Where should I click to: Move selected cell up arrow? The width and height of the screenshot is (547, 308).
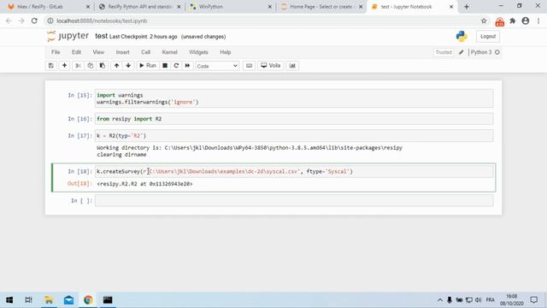[116, 66]
